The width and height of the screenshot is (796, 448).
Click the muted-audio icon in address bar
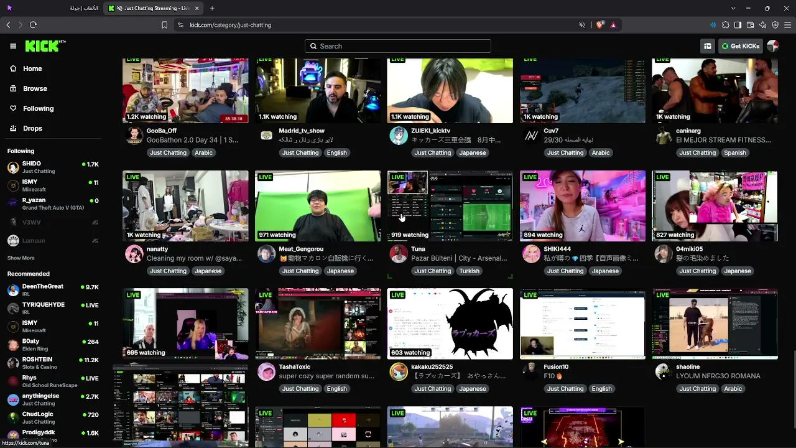pos(582,25)
